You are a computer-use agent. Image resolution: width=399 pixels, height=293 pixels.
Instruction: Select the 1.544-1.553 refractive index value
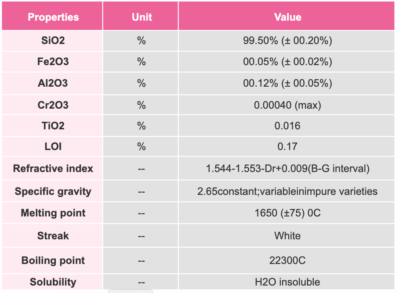point(287,168)
